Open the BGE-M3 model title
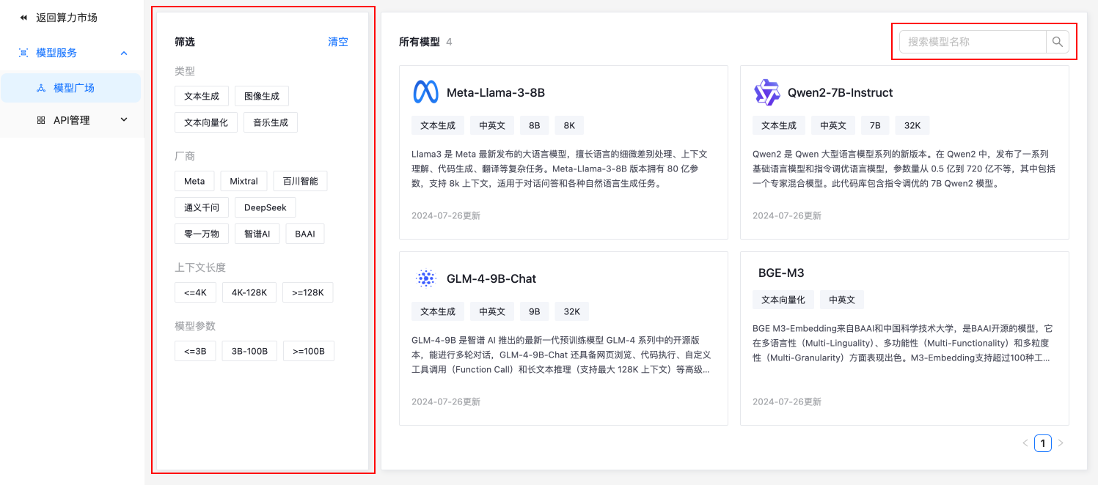This screenshot has height=485, width=1098. [x=781, y=273]
